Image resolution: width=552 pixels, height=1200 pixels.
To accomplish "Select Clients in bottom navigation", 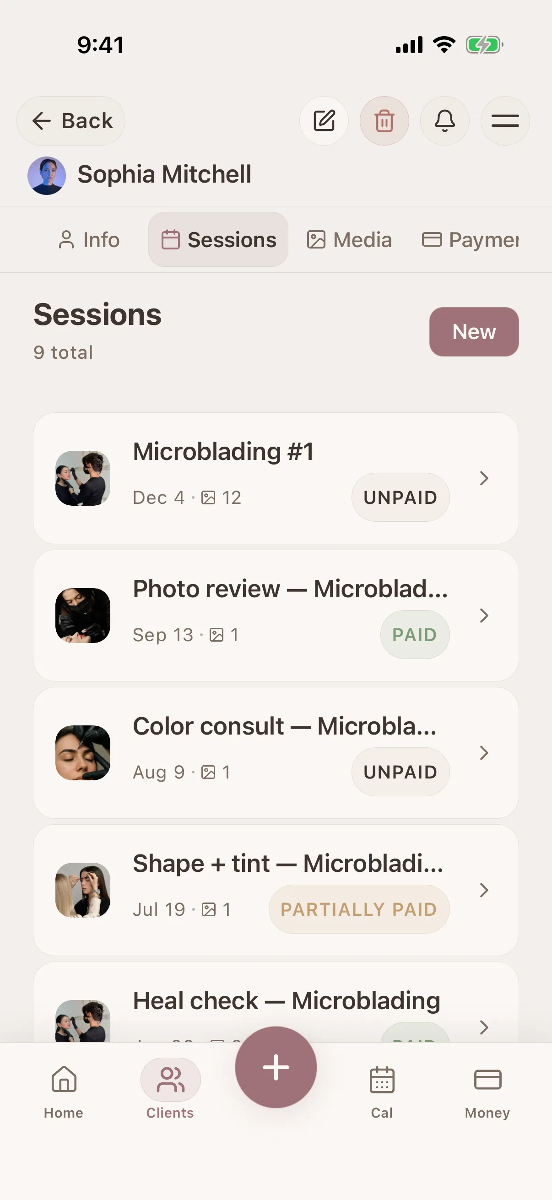I will pos(170,1092).
